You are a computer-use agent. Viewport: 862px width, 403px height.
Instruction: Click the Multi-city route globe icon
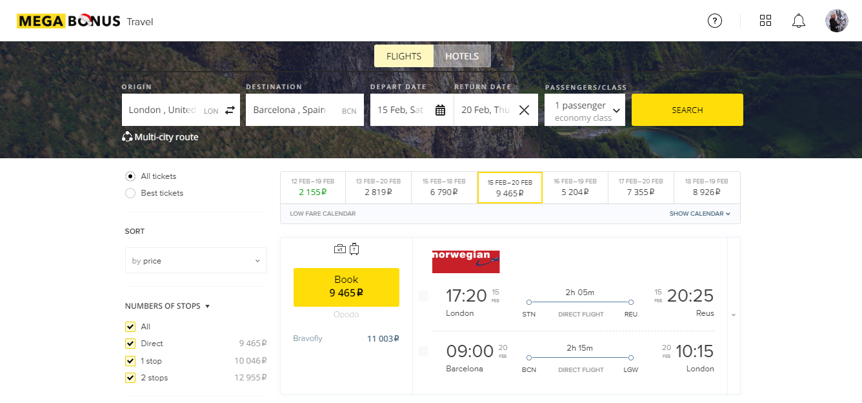(127, 137)
